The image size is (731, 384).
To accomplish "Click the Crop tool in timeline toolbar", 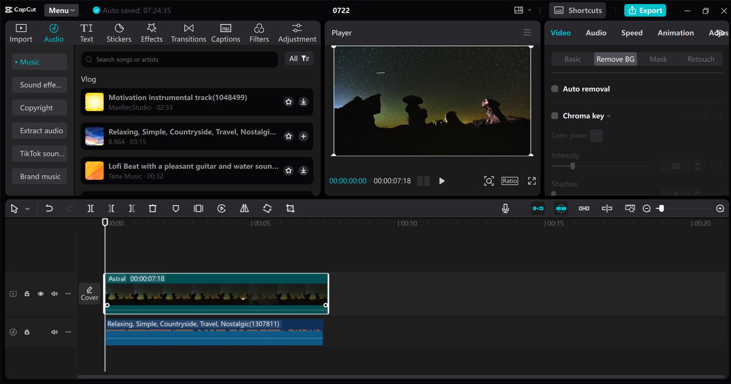I will click(x=290, y=209).
